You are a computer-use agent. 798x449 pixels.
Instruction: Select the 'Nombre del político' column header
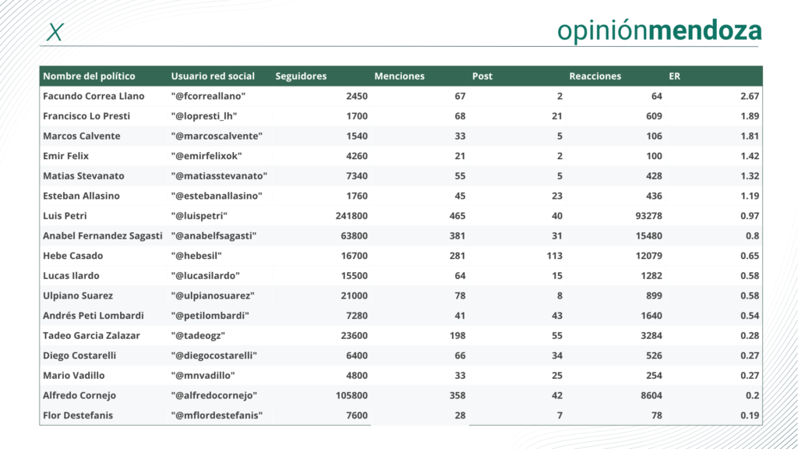point(89,76)
